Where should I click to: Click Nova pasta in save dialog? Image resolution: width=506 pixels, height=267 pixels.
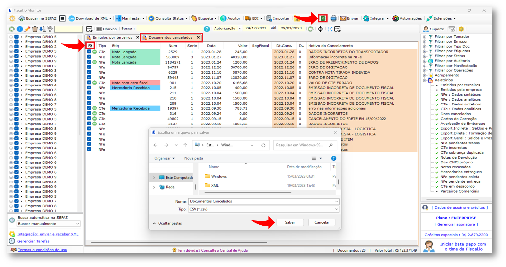point(194,158)
